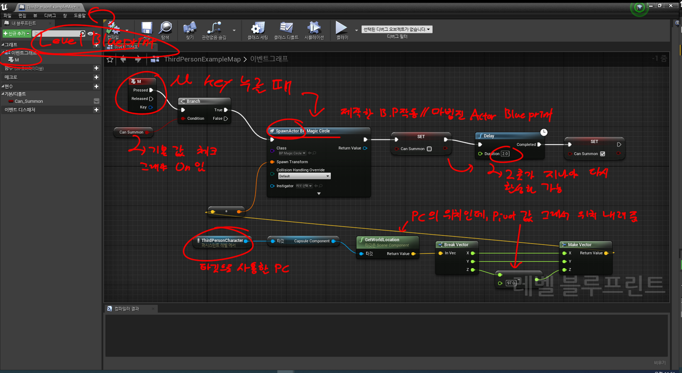
Task: Collapse the 그래프 (Graphs) section
Action: 2,45
